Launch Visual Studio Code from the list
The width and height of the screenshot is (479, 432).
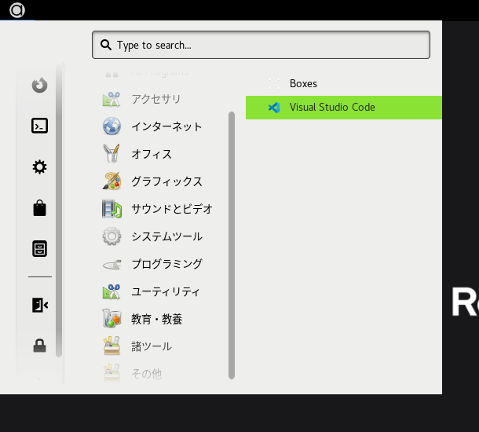click(x=344, y=108)
